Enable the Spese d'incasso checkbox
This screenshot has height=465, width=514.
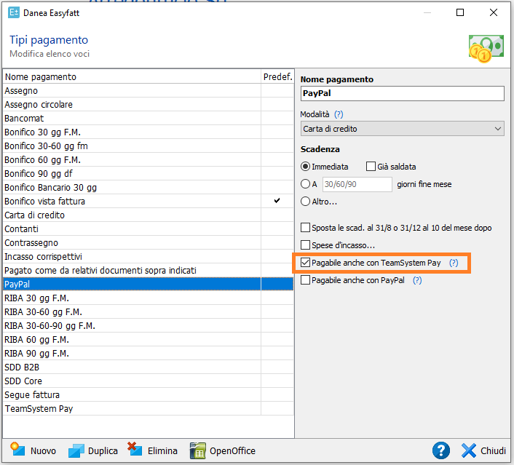[305, 245]
